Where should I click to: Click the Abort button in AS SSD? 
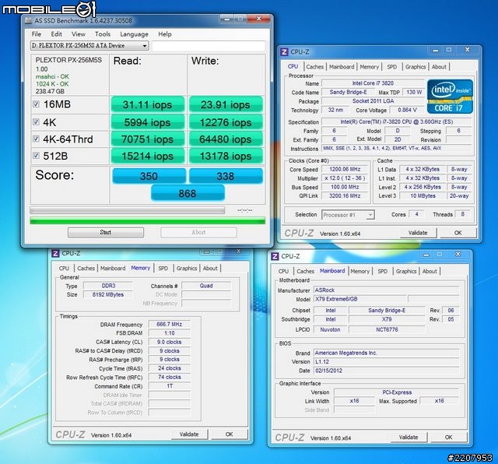(x=198, y=232)
